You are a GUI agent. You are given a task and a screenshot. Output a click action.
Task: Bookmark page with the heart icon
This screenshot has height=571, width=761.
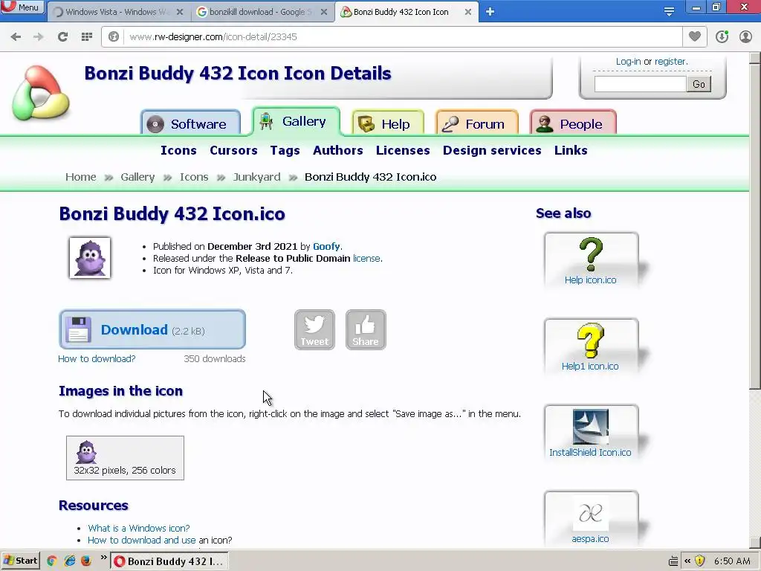(695, 36)
